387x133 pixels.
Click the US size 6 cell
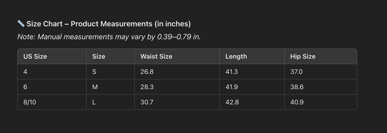[x=25, y=87]
